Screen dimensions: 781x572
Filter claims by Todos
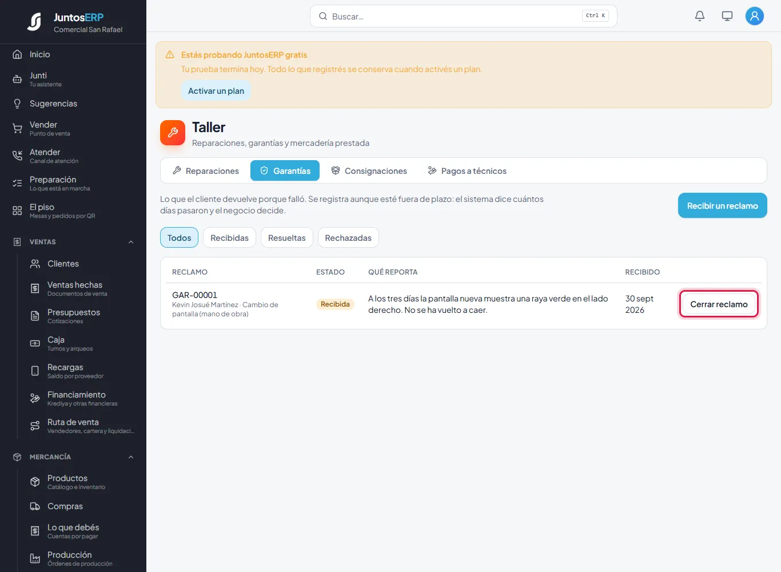pos(179,237)
